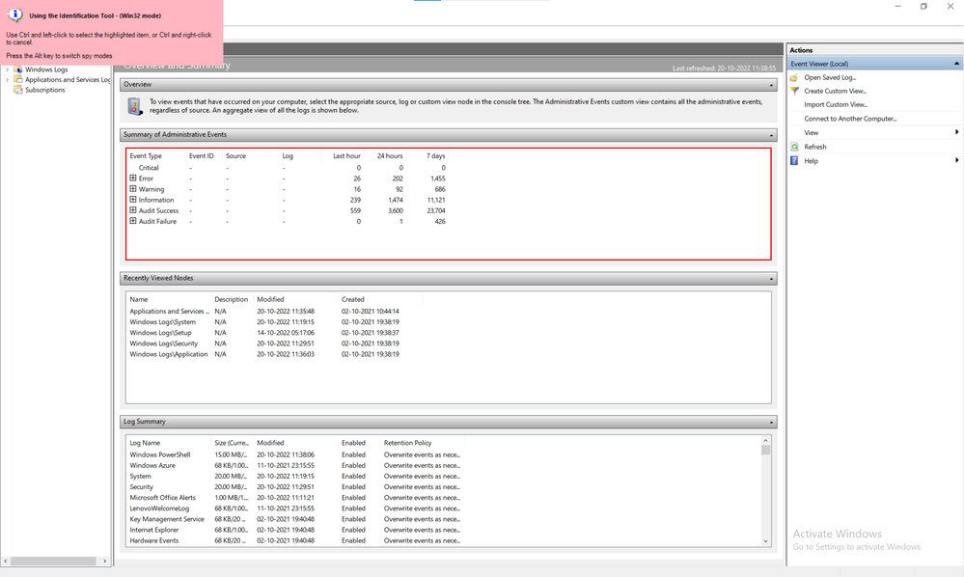Click the Applications and Services Logs folder icon
The height and width of the screenshot is (577, 964).
[x=18, y=80]
